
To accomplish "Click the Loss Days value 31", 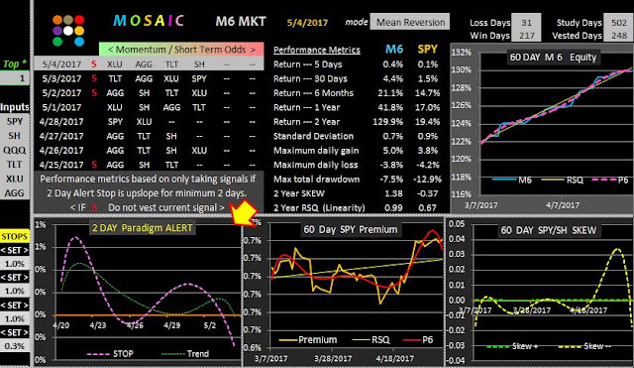I will coord(526,23).
